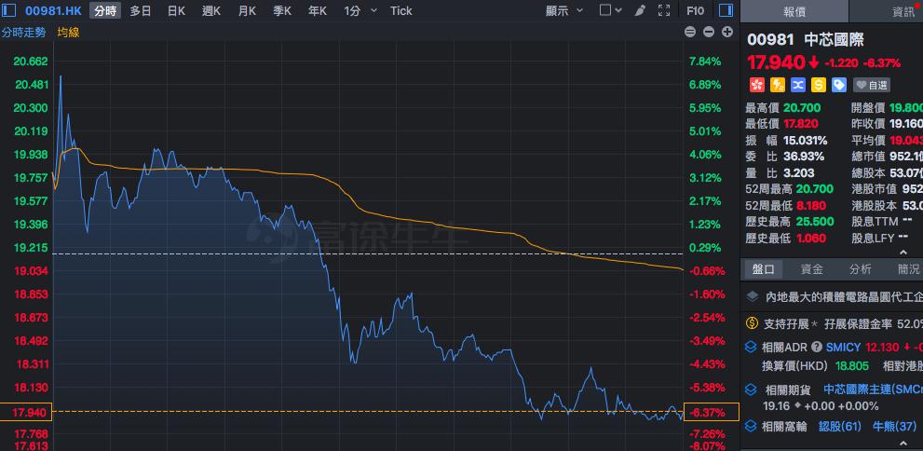Select the 盤口 order book tab
923x451 pixels.
764,269
